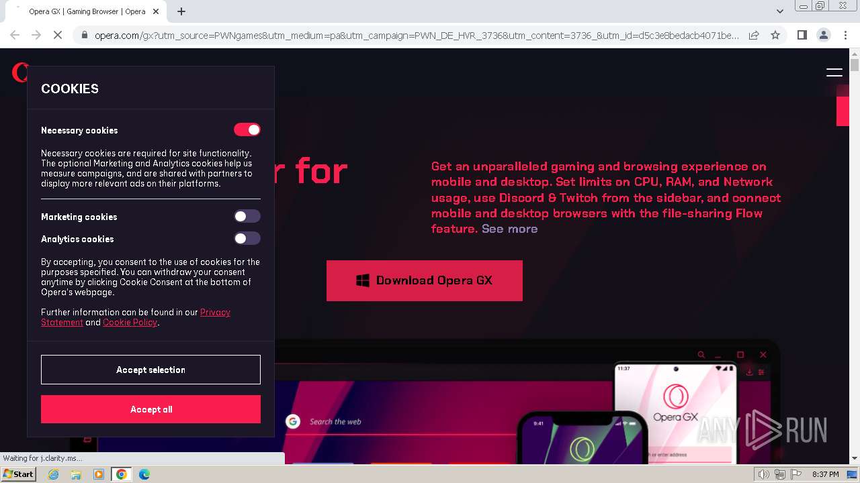Open Action Center flag icon

click(795, 474)
